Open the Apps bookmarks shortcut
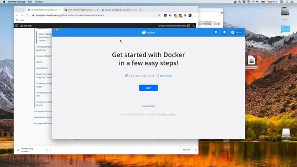Image resolution: width=297 pixels, height=167 pixels. tap(20, 20)
